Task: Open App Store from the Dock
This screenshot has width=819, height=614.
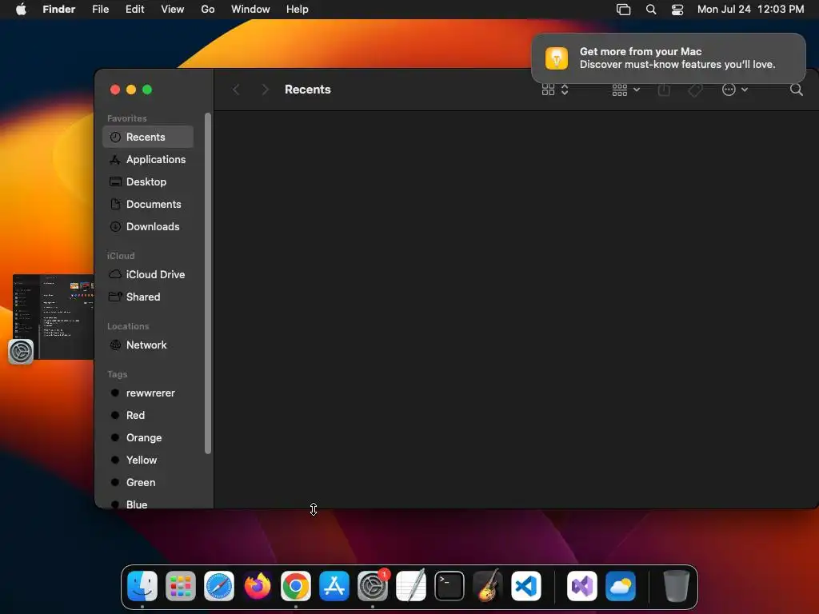Action: coord(334,586)
